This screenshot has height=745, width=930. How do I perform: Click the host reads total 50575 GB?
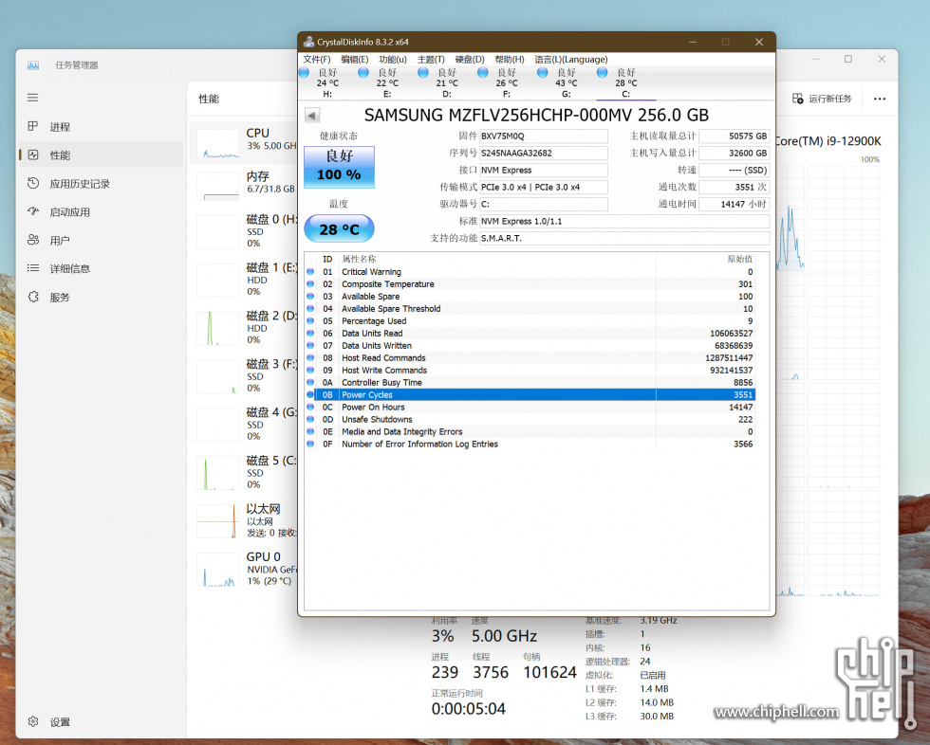(x=735, y=136)
